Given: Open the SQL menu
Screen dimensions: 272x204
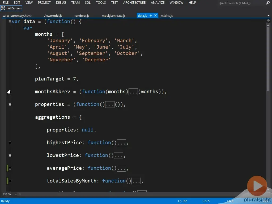Looking at the screenshot, I should pyautogui.click(x=88, y=3).
